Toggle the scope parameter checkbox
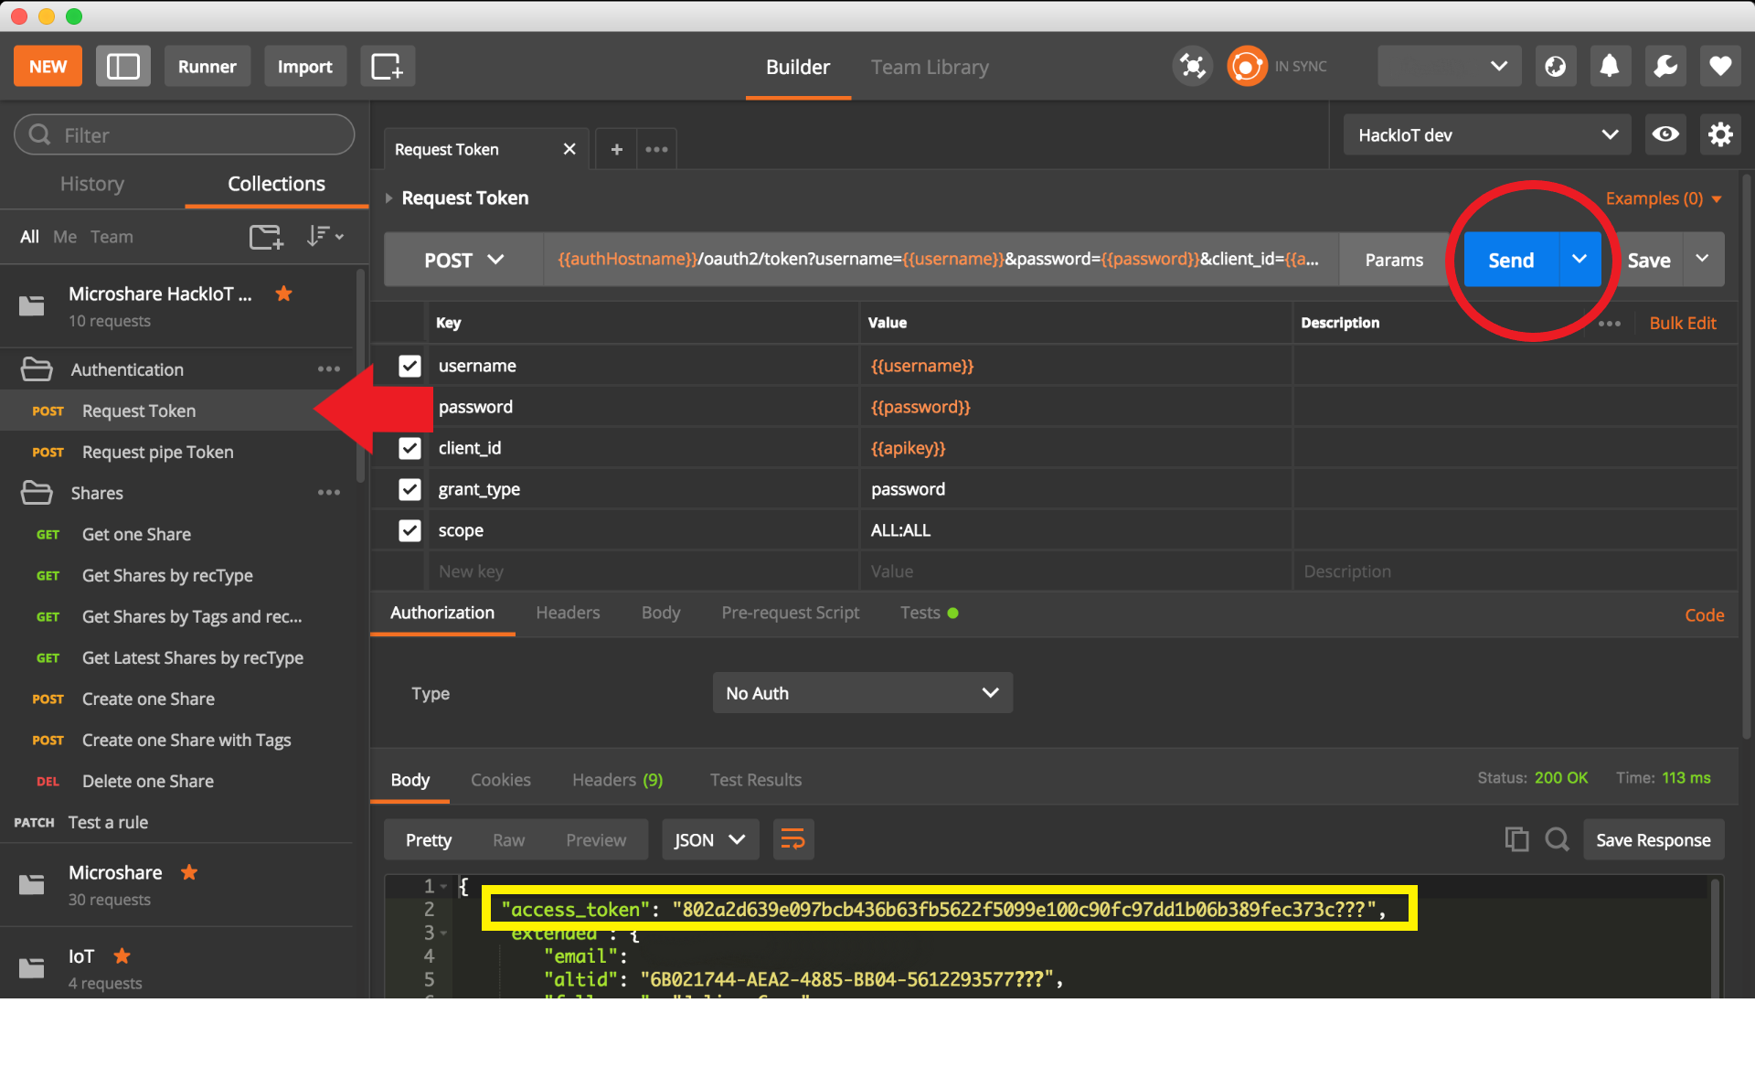Image resolution: width=1755 pixels, height=1067 pixels. click(x=409, y=529)
